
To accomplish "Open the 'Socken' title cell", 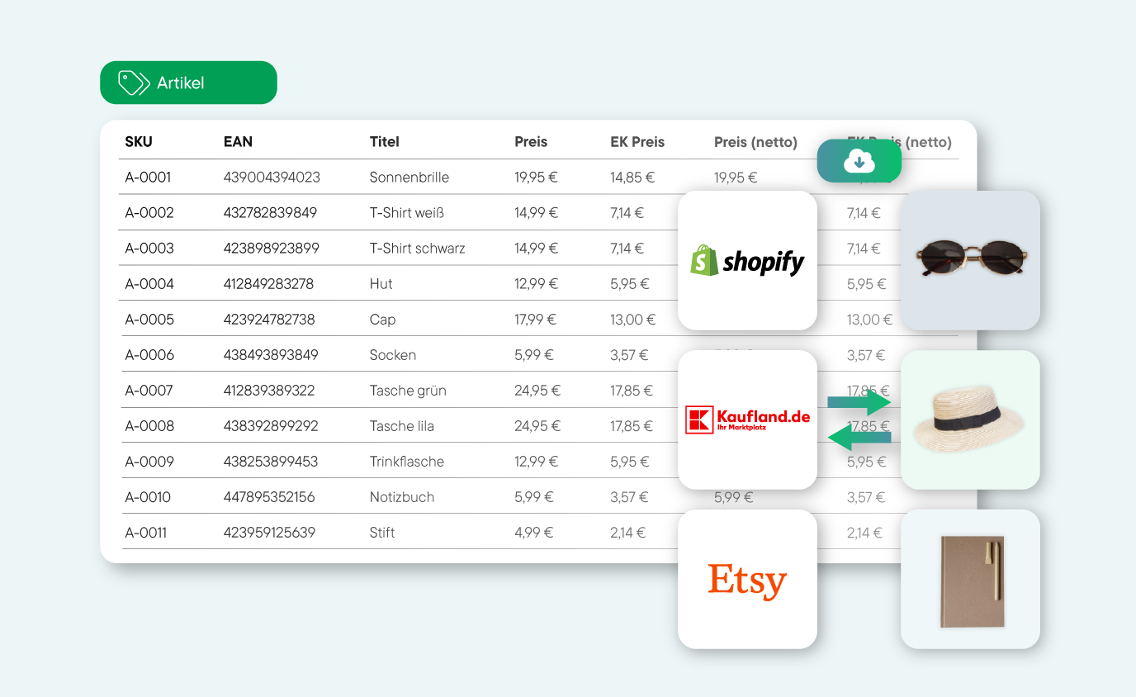I will click(393, 355).
